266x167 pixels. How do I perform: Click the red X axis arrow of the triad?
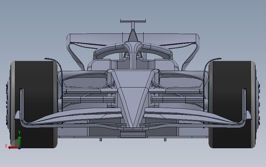[x=13, y=147]
